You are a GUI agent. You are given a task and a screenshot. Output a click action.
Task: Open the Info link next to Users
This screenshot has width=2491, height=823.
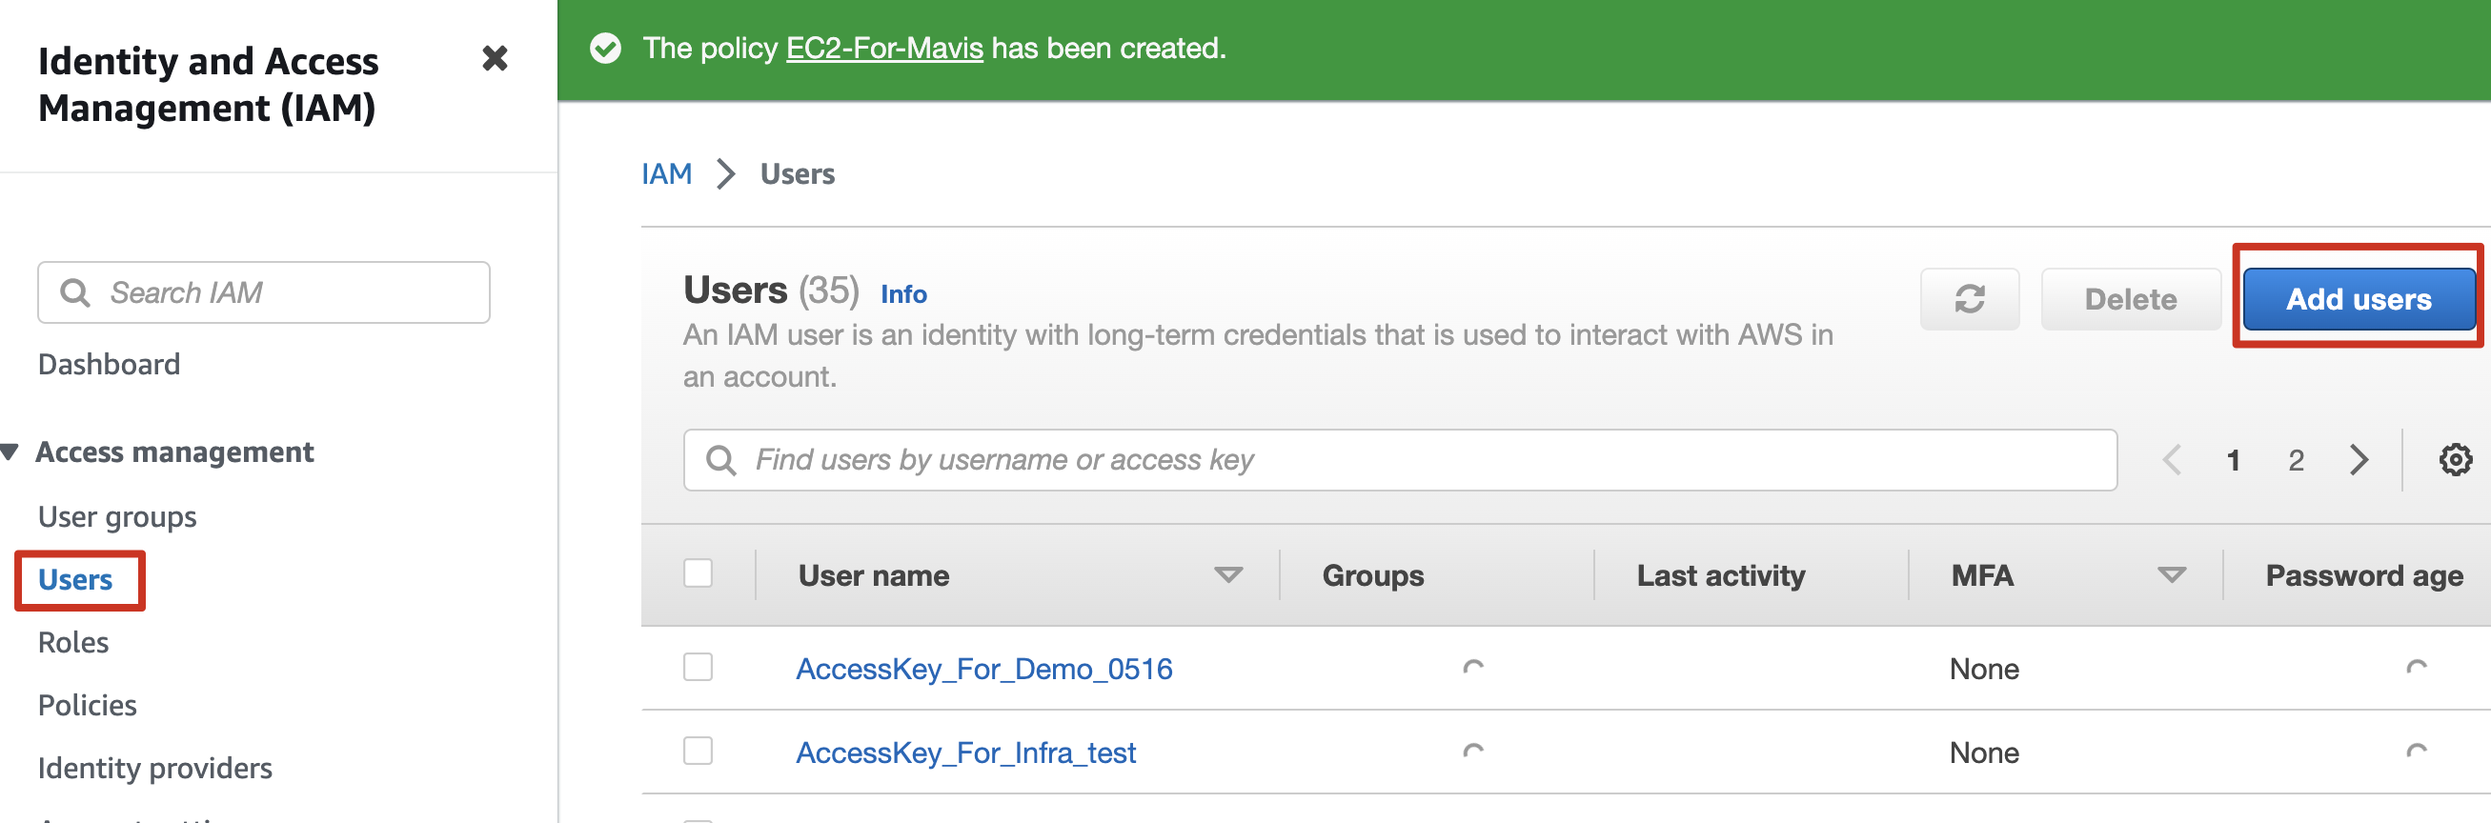pyautogui.click(x=903, y=294)
